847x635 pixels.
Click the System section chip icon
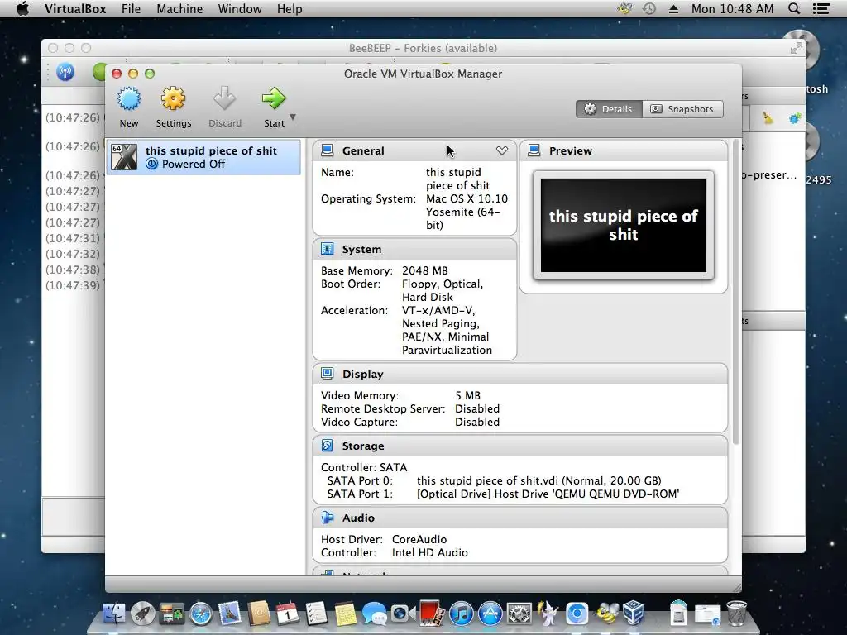coord(328,248)
